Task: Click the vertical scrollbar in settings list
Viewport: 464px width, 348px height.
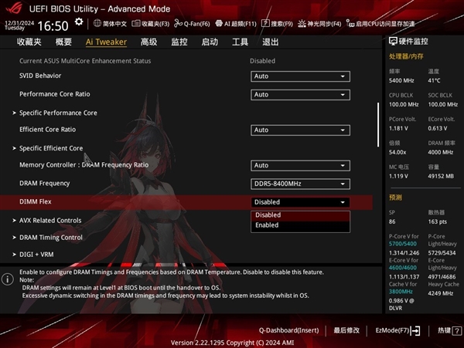Action: pyautogui.click(x=378, y=124)
